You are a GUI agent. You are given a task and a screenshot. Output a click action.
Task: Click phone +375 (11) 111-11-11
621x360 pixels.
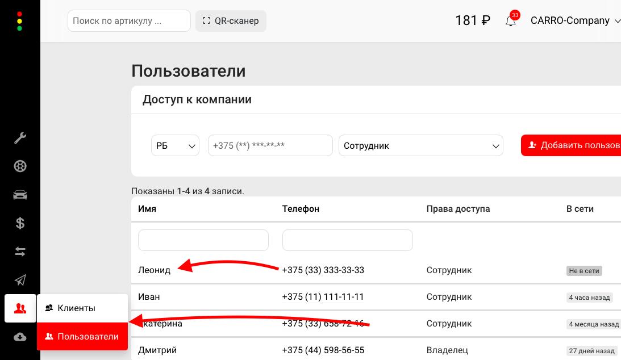tap(323, 297)
